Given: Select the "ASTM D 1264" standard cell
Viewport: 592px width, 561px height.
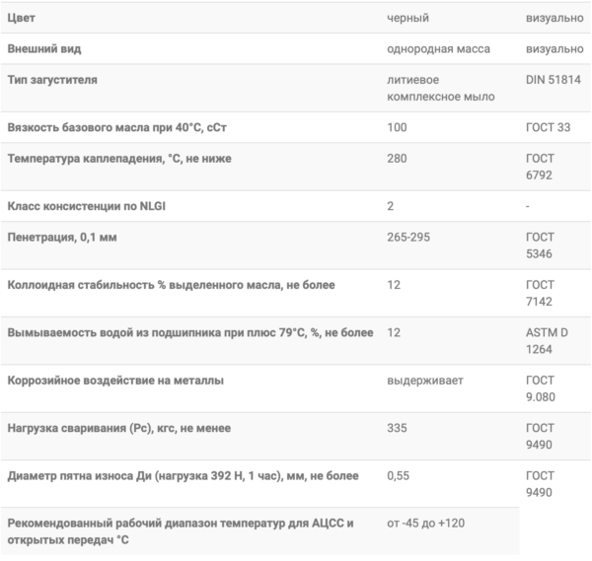Looking at the screenshot, I should (x=548, y=341).
